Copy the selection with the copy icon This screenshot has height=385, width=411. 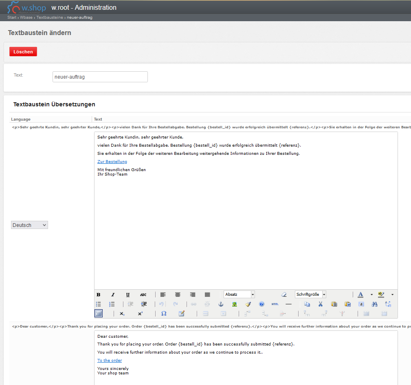tap(307, 304)
